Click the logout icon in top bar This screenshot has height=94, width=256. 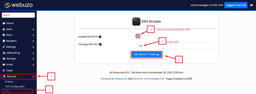251,5
